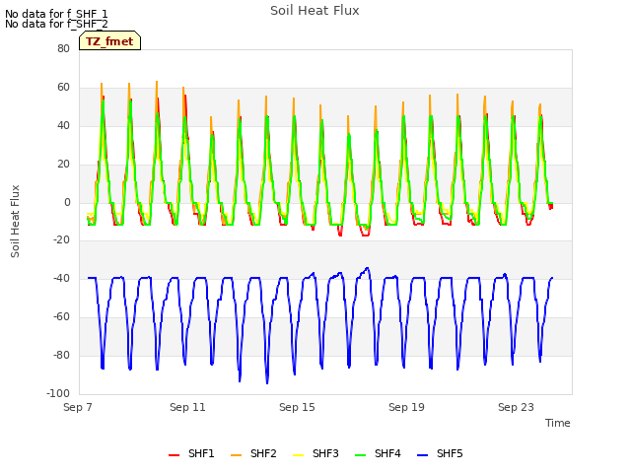Click the Soil Heat Flux chart title
The height and width of the screenshot is (473, 631).
(315, 11)
